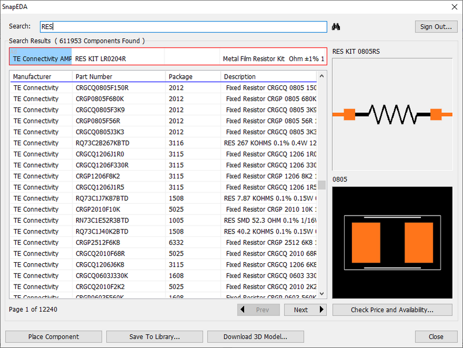Select the RES KIT LR0204R ad row

click(168, 57)
